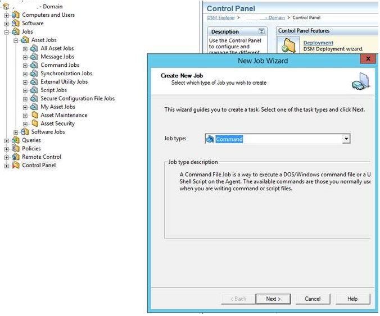This screenshot has height=316, width=380.
Task: Click the Help button in wizard
Action: 352,299
